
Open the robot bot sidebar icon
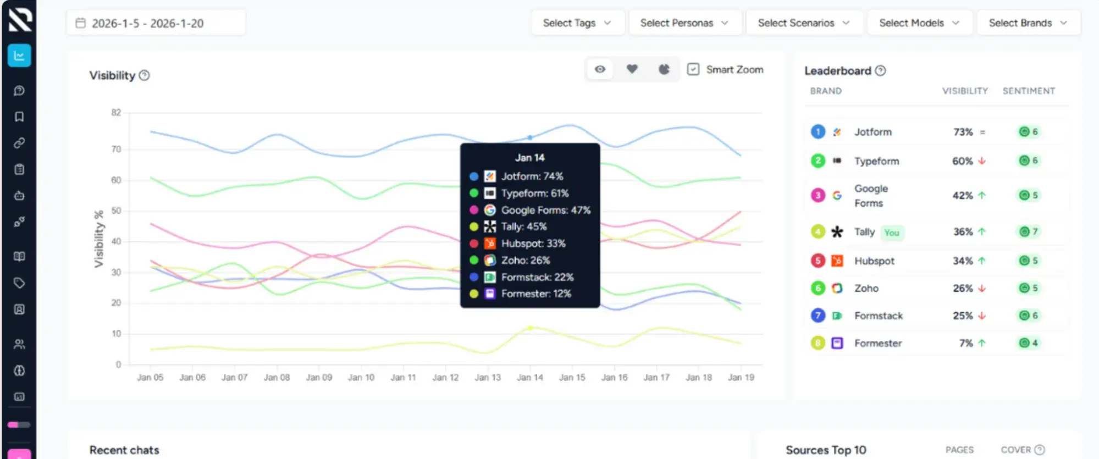click(19, 196)
